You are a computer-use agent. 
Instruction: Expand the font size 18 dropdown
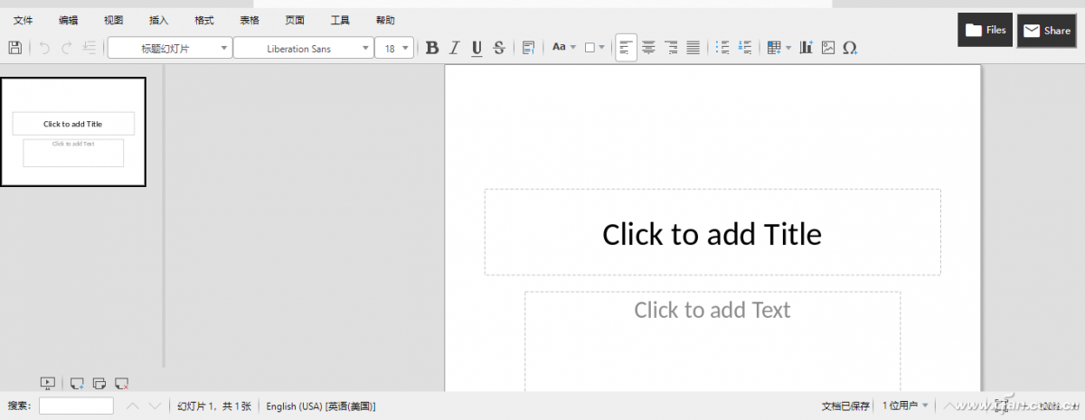(405, 48)
